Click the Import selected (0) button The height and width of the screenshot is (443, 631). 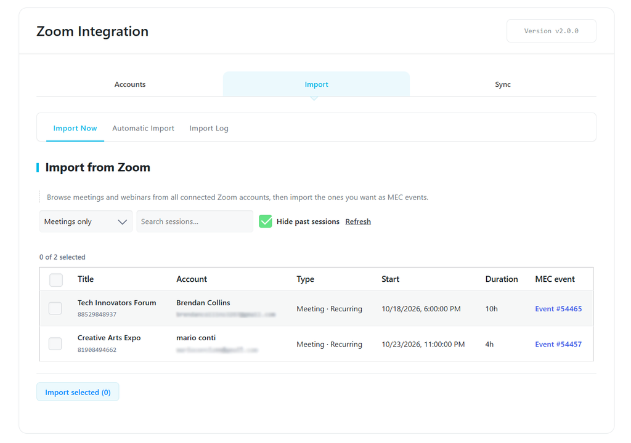[x=78, y=392]
